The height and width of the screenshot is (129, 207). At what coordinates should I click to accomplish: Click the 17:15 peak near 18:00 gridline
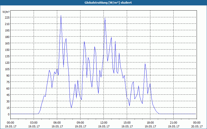[x=145, y=64]
